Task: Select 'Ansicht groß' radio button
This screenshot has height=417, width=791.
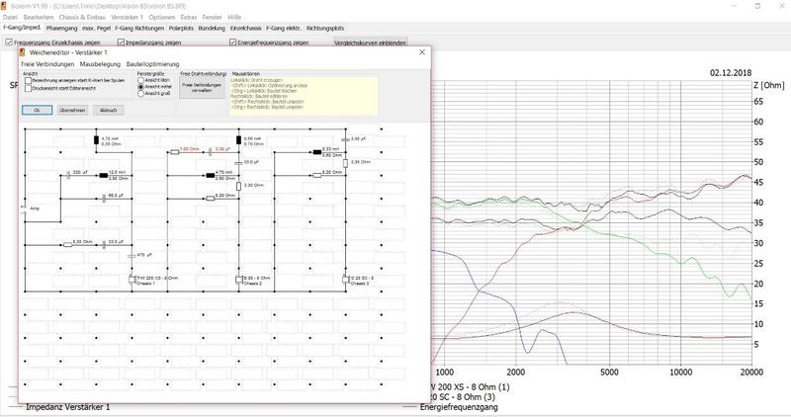Action: pos(140,93)
